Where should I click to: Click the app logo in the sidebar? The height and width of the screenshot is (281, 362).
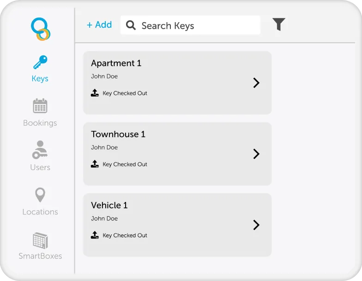(41, 29)
